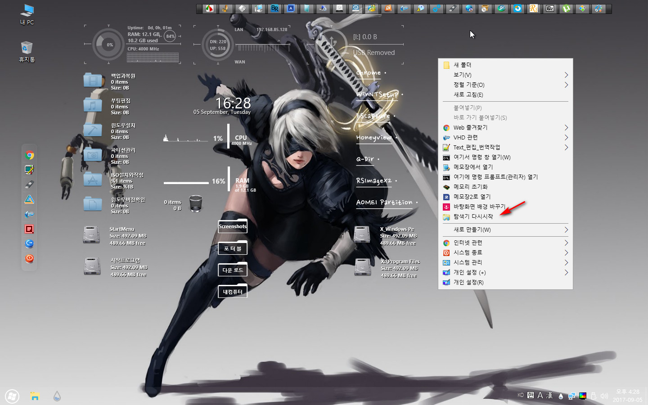Click the USB safely remove tray icon
648x405 pixels.
594,396
